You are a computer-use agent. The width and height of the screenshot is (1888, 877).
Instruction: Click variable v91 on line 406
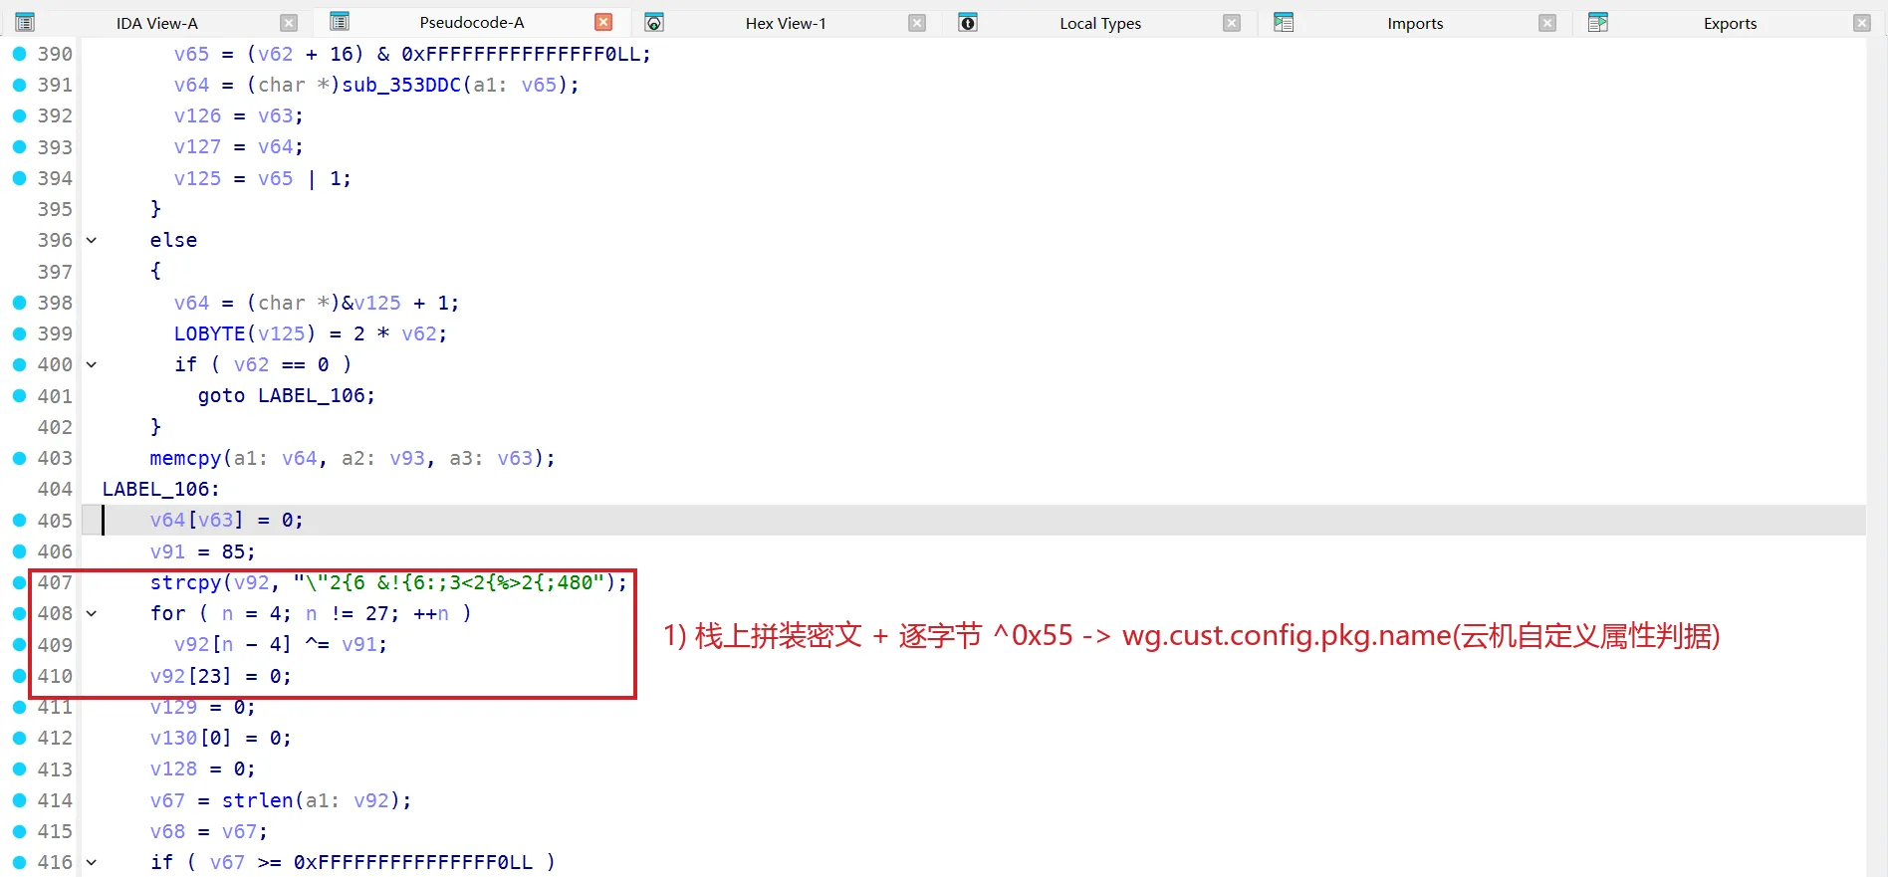click(x=167, y=551)
